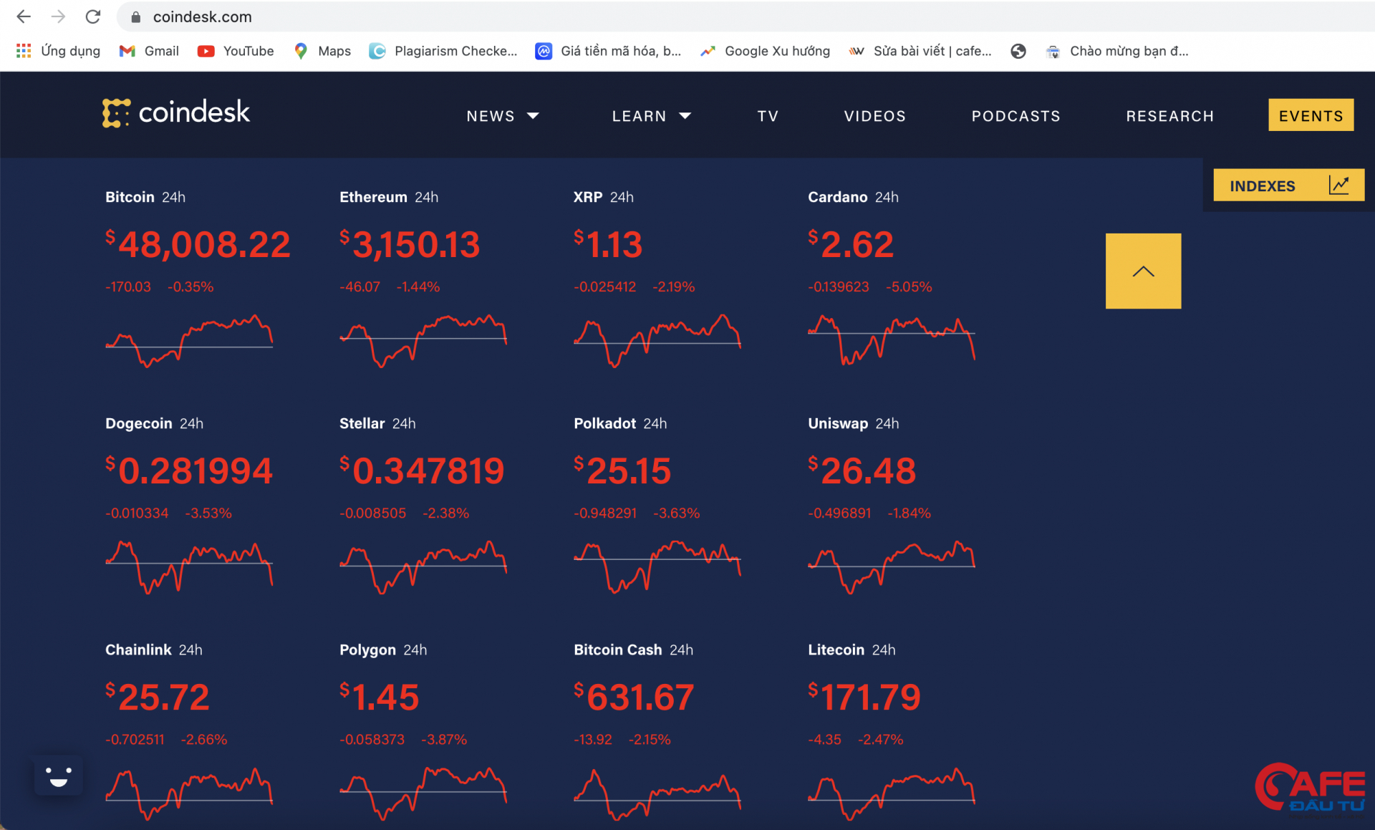This screenshot has height=830, width=1375.
Task: Click the Polkadot 24h sparkline chart
Action: pos(657,567)
